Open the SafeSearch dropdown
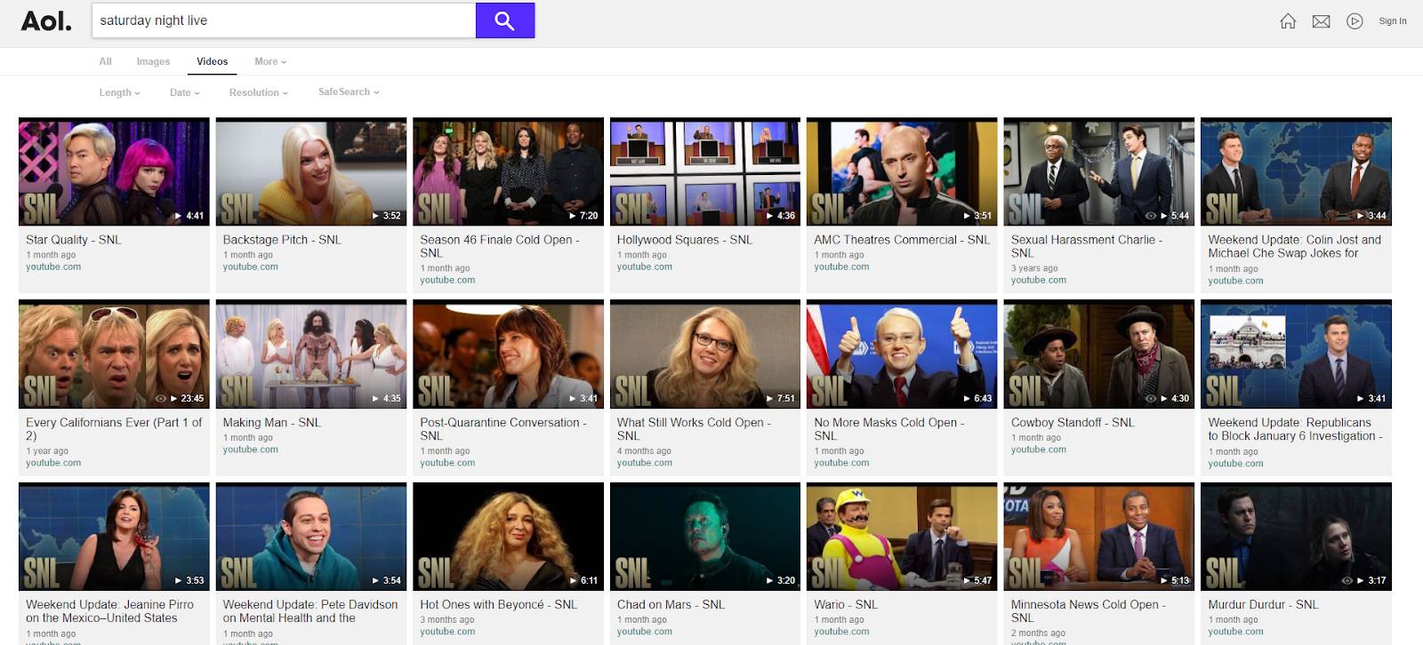The height and width of the screenshot is (645, 1423). tap(349, 92)
